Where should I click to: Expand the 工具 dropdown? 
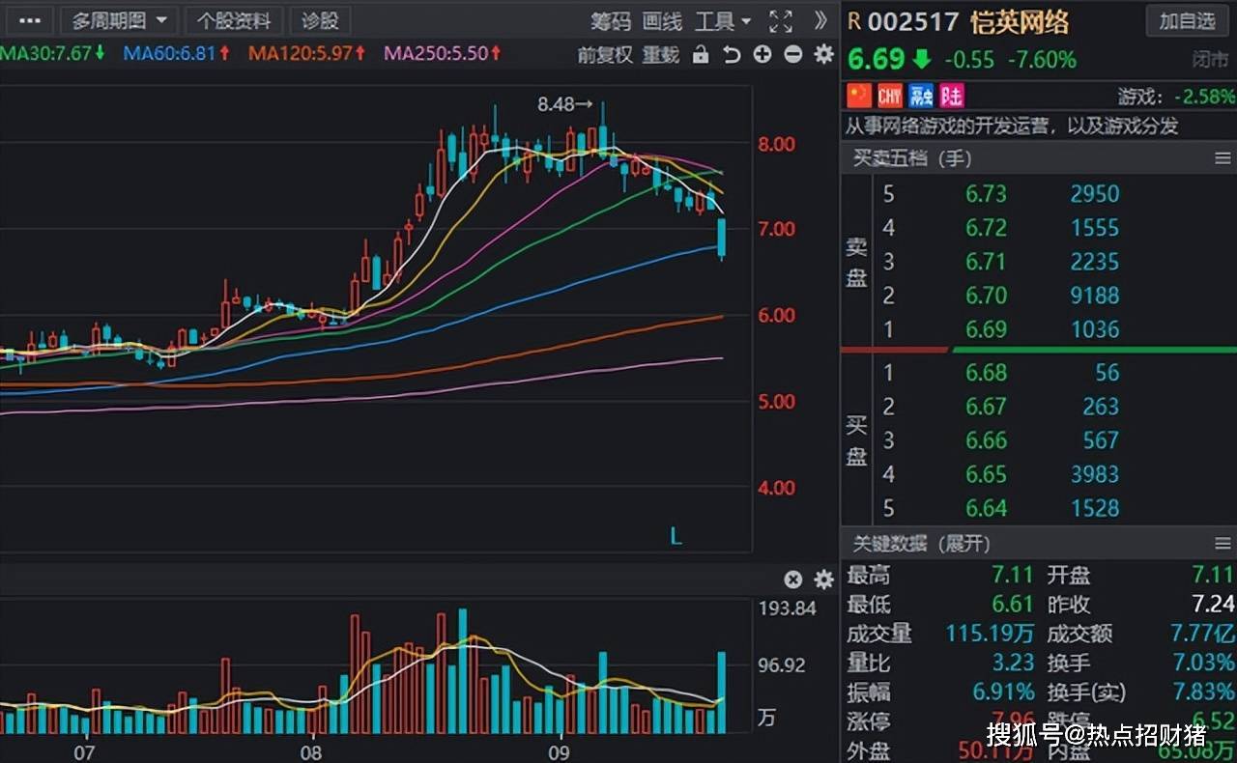[723, 21]
